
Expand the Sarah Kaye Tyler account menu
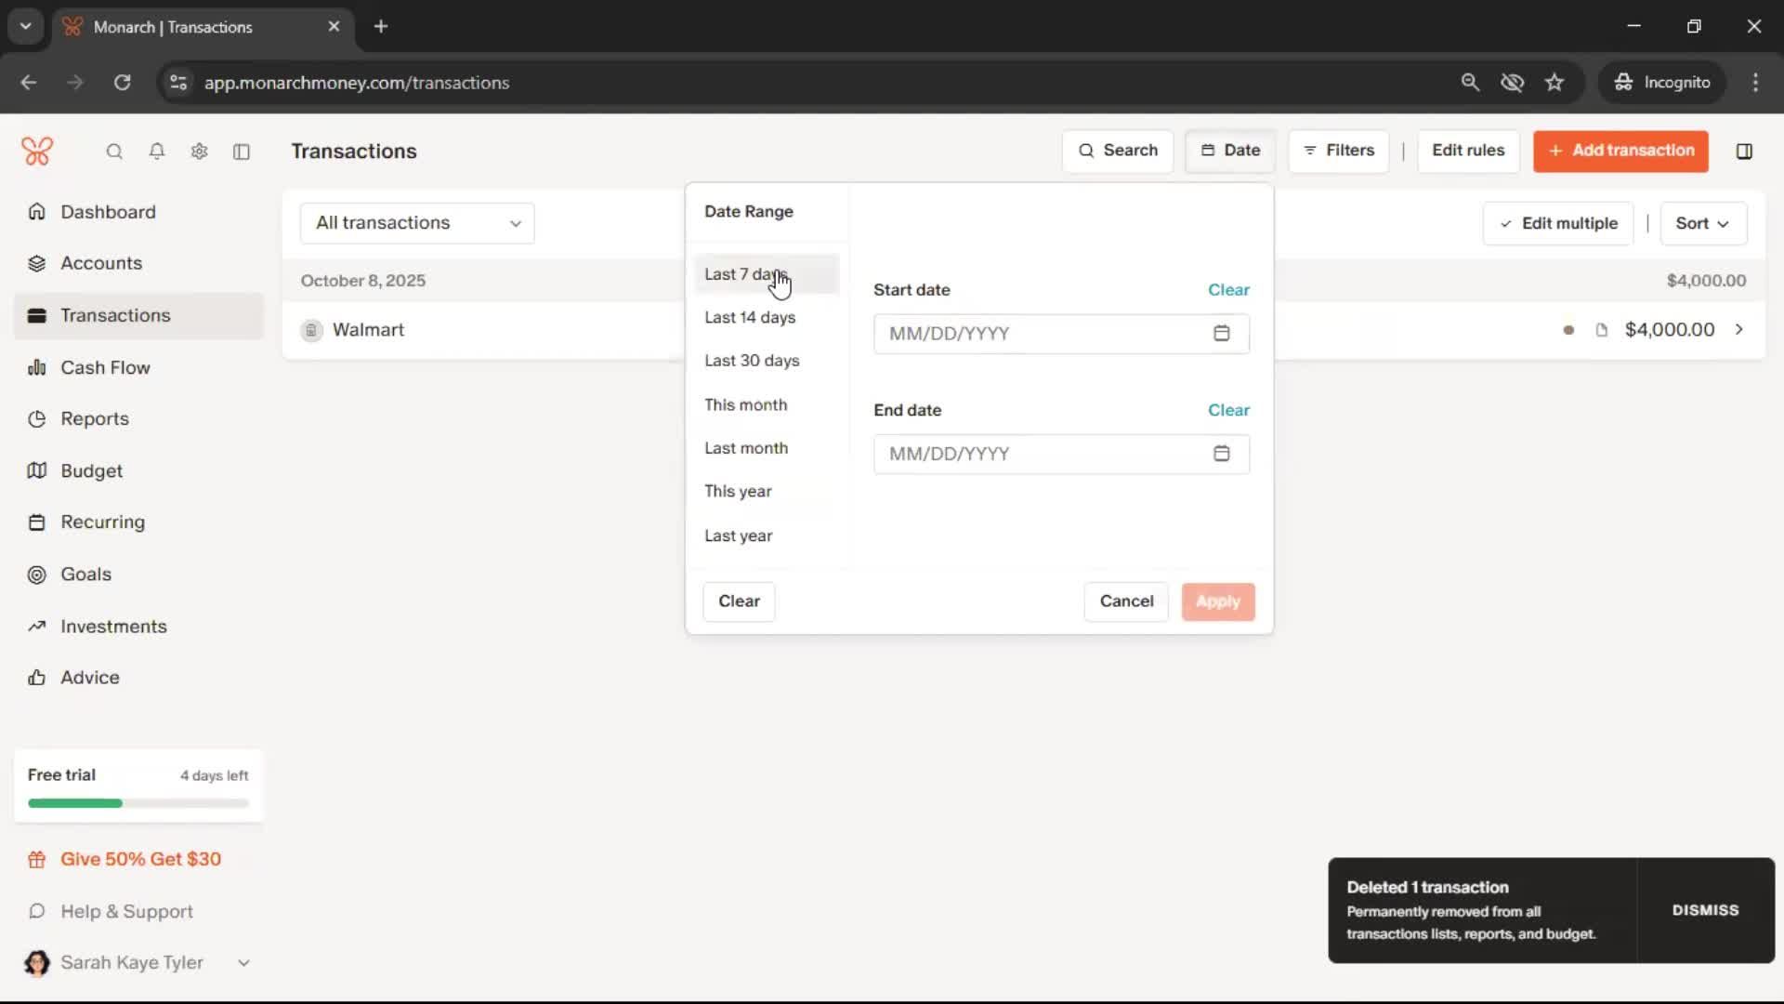[243, 963]
